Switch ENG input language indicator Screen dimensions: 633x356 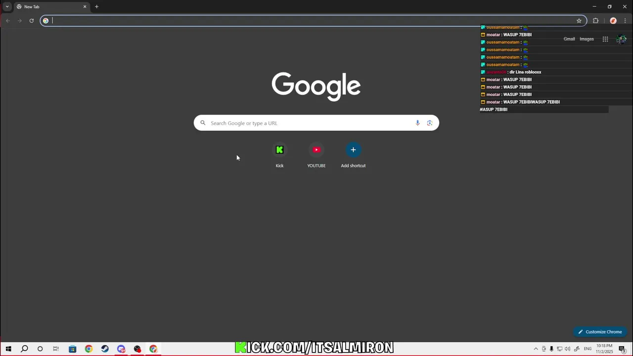coord(588,349)
